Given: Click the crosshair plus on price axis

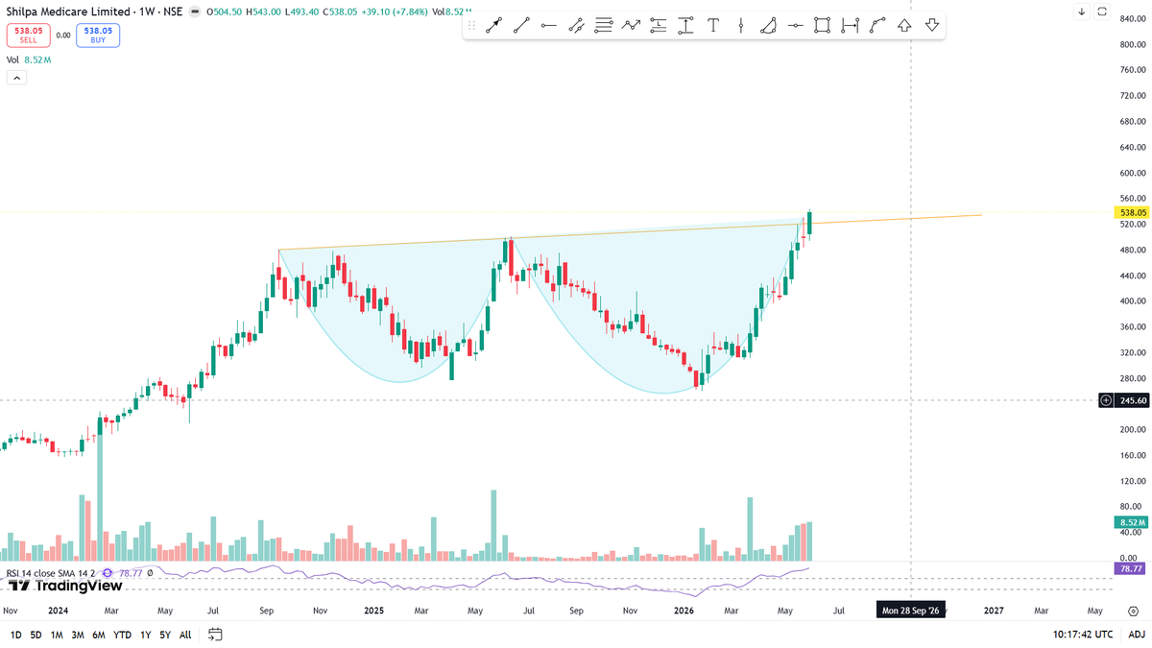Looking at the screenshot, I should (x=1107, y=400).
